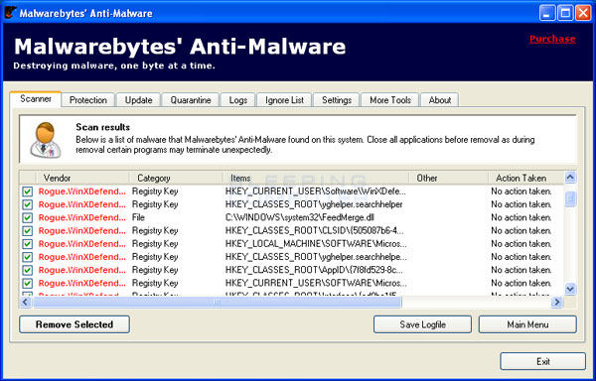Image resolution: width=596 pixels, height=381 pixels.
Task: Minimize the Malwarebytes window
Action: point(547,13)
